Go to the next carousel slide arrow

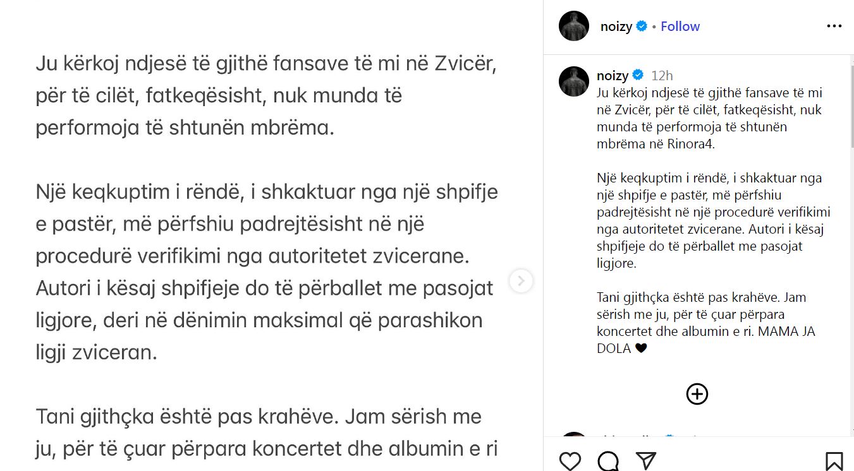521,281
